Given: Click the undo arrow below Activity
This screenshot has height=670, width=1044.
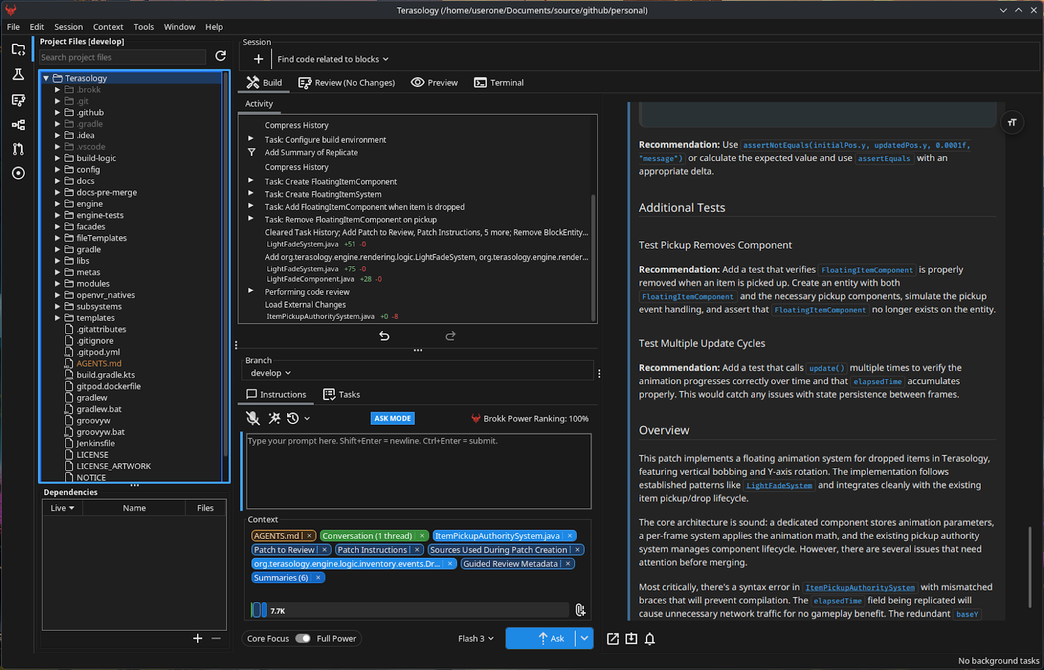Looking at the screenshot, I should pyautogui.click(x=384, y=336).
